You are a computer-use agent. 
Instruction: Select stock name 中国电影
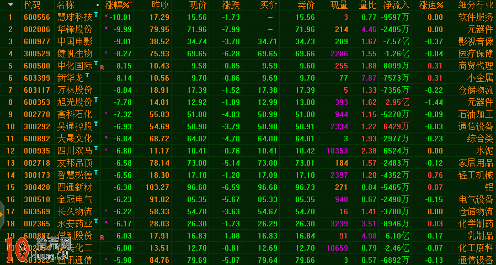coord(74,41)
